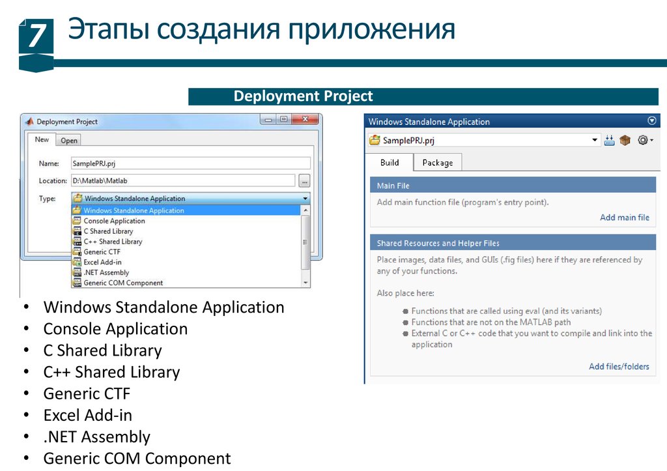This screenshot has width=667, height=471.
Task: Select Excel Add-in from type list
Action: (102, 262)
